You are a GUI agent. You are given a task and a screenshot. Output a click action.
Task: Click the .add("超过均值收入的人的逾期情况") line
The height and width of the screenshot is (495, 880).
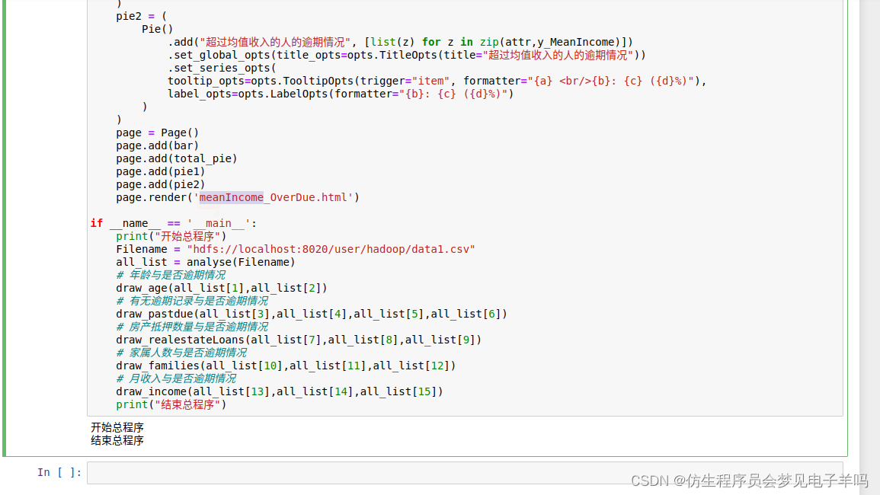400,42
